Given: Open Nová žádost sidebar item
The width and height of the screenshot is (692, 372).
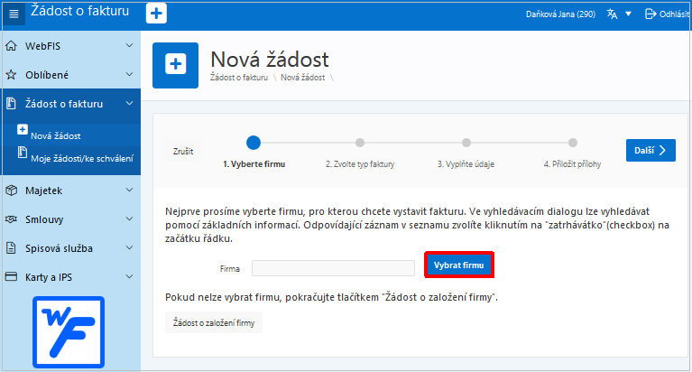Looking at the screenshot, I should (x=55, y=136).
